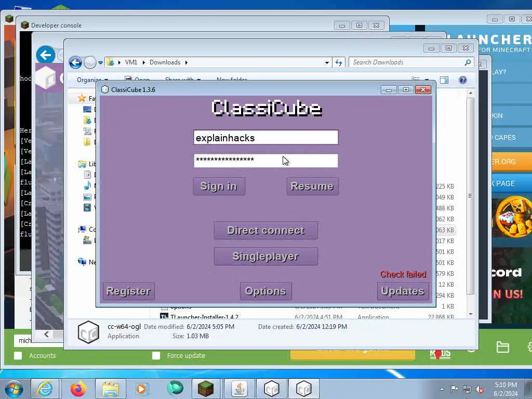The height and width of the screenshot is (399, 532).
Task: Click the taskbar clock showing 5:10 PM
Action: click(x=506, y=389)
